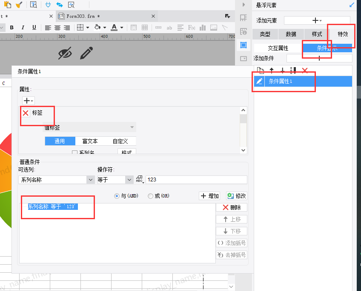Remove the 标签 property with red X
The height and width of the screenshot is (291, 361).
26,113
